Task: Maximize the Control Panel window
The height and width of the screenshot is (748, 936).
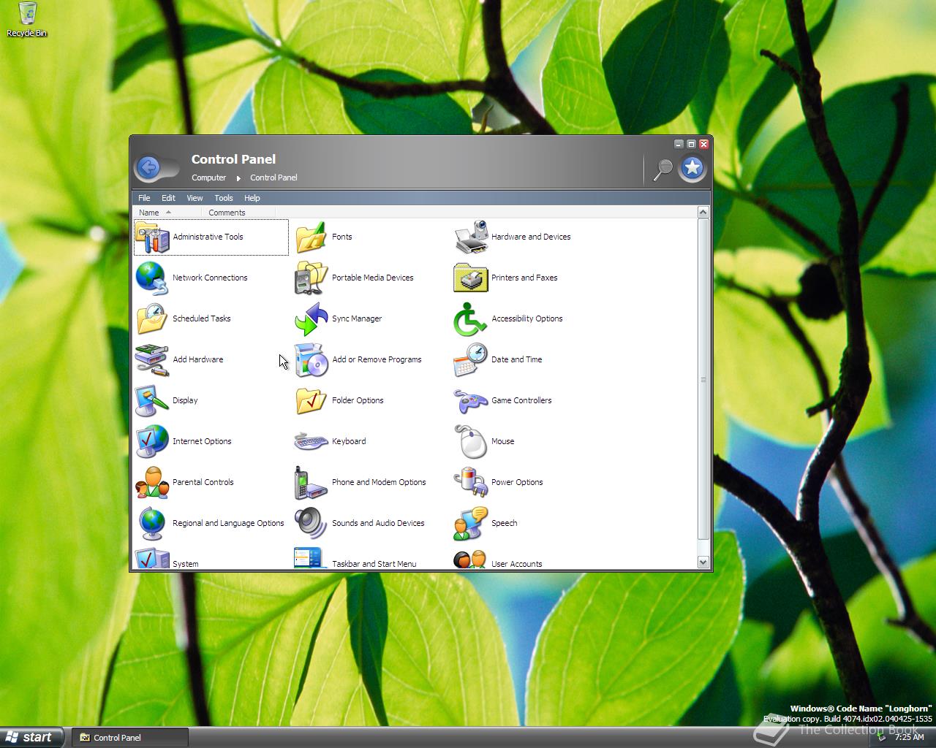Action: (x=691, y=144)
